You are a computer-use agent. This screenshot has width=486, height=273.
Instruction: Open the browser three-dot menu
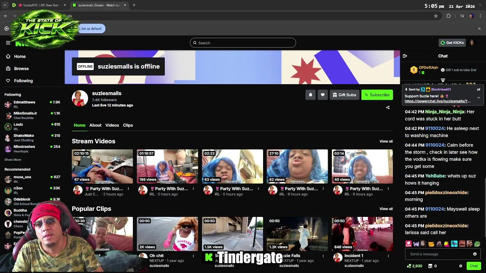481,16
